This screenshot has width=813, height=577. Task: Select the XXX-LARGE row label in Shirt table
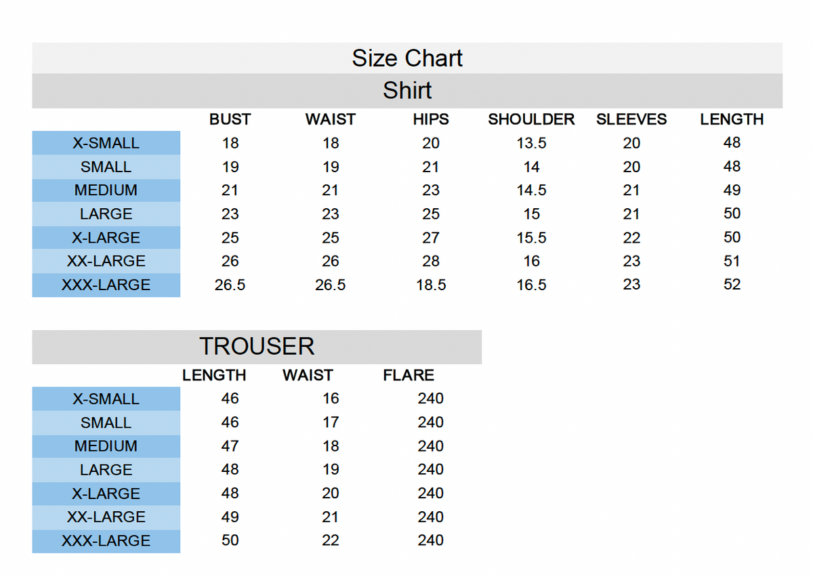[x=106, y=285]
